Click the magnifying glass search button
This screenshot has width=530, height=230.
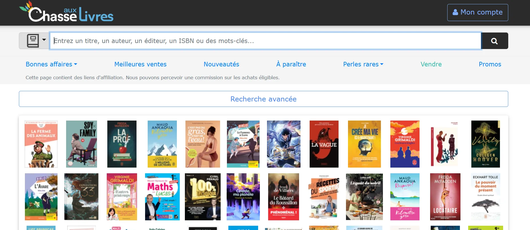pos(495,41)
